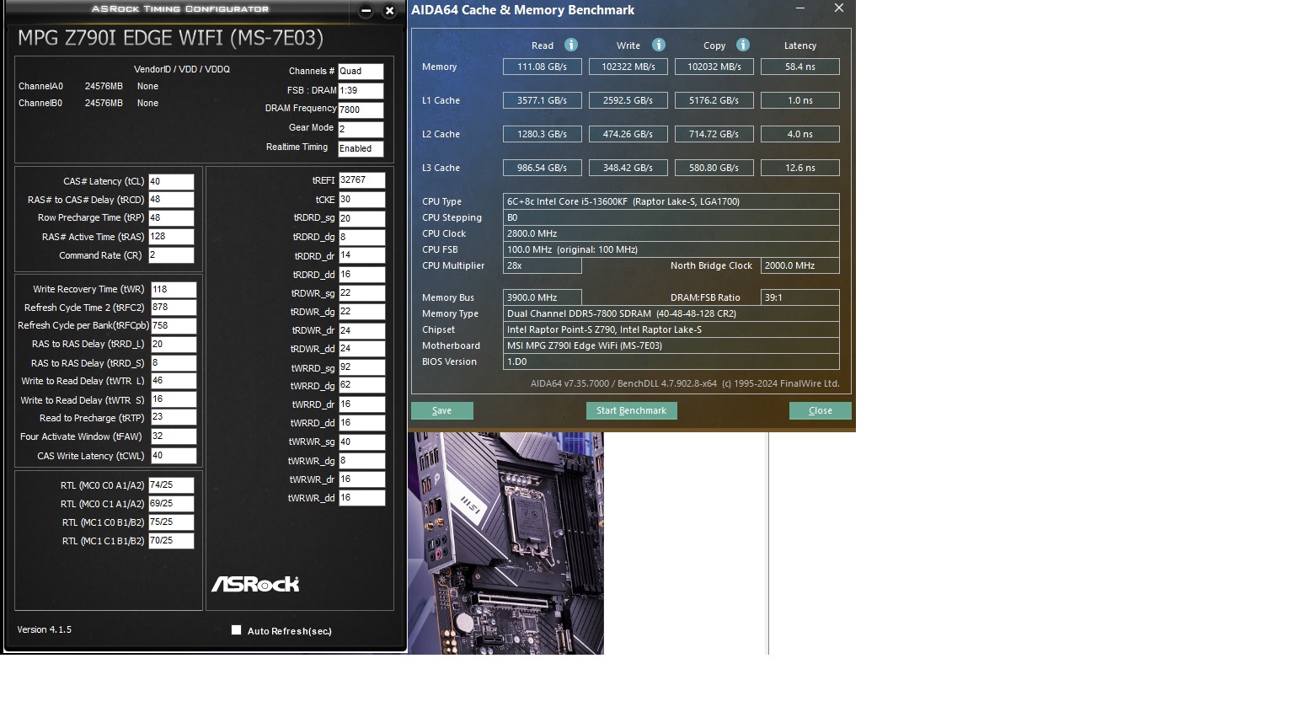The width and height of the screenshot is (1294, 728).
Task: Click the North Bridge Clock value 2000.0 MHz
Action: point(800,265)
